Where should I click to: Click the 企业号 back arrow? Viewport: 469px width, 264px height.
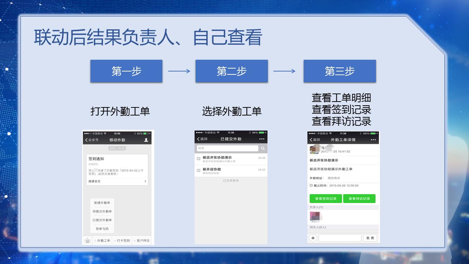tap(86, 140)
